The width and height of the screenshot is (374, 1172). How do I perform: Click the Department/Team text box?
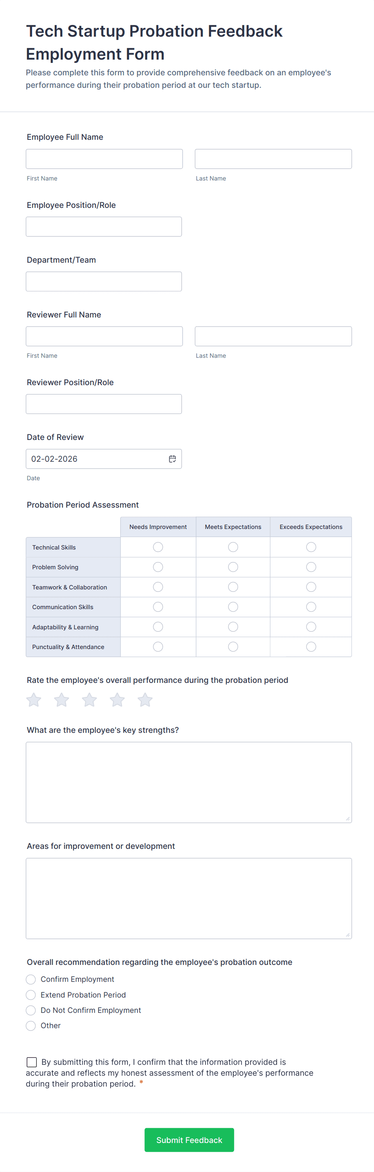(104, 281)
